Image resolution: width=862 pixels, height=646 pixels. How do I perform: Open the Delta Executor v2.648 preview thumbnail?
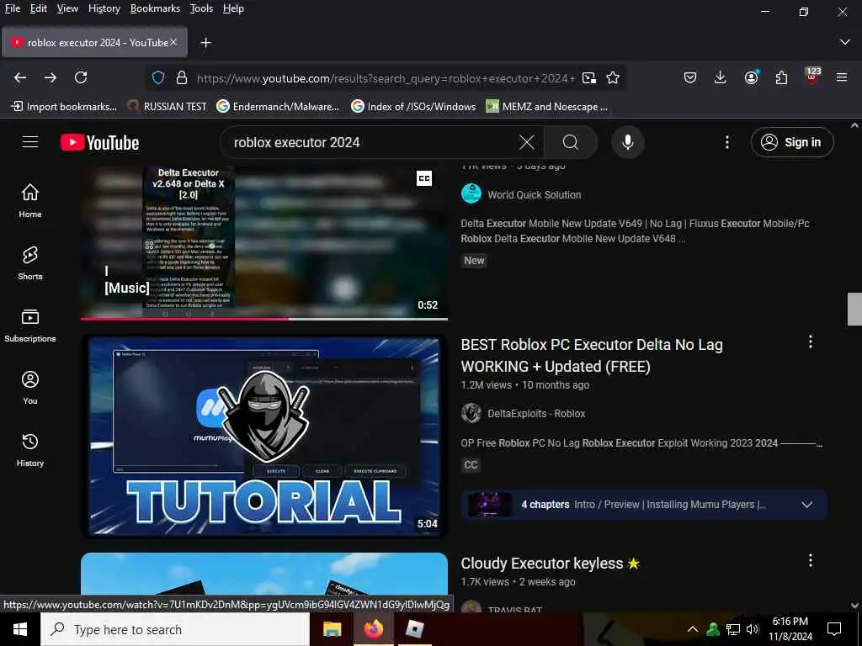pyautogui.click(x=263, y=241)
